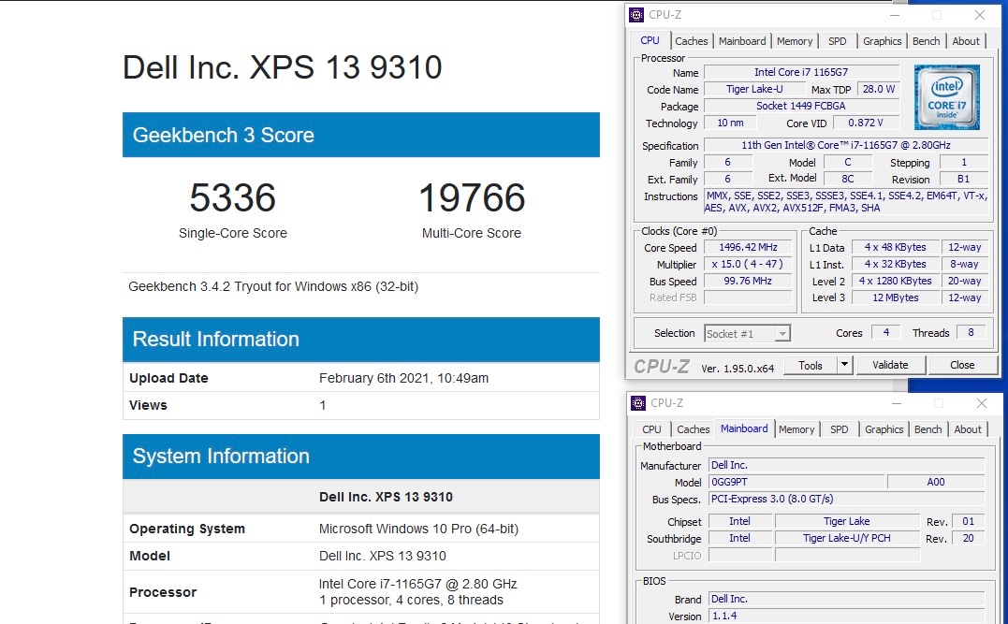Click the 'Dell Inc. XPS 13 9310' page heading

(283, 66)
